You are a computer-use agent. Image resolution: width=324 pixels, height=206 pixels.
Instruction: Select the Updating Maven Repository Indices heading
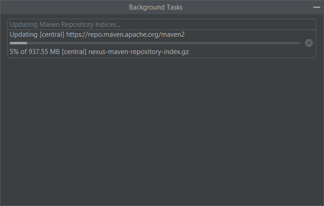(x=65, y=25)
